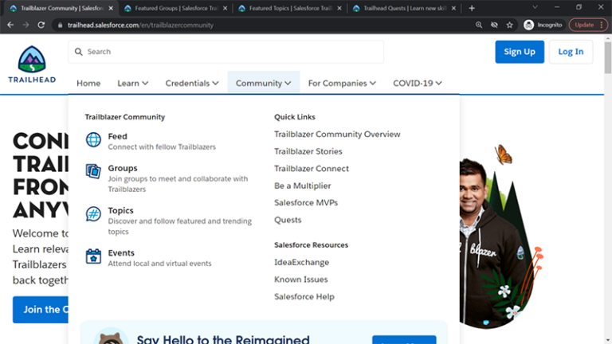This screenshot has width=612, height=344.
Task: Go to Home in navigation
Action: (88, 83)
